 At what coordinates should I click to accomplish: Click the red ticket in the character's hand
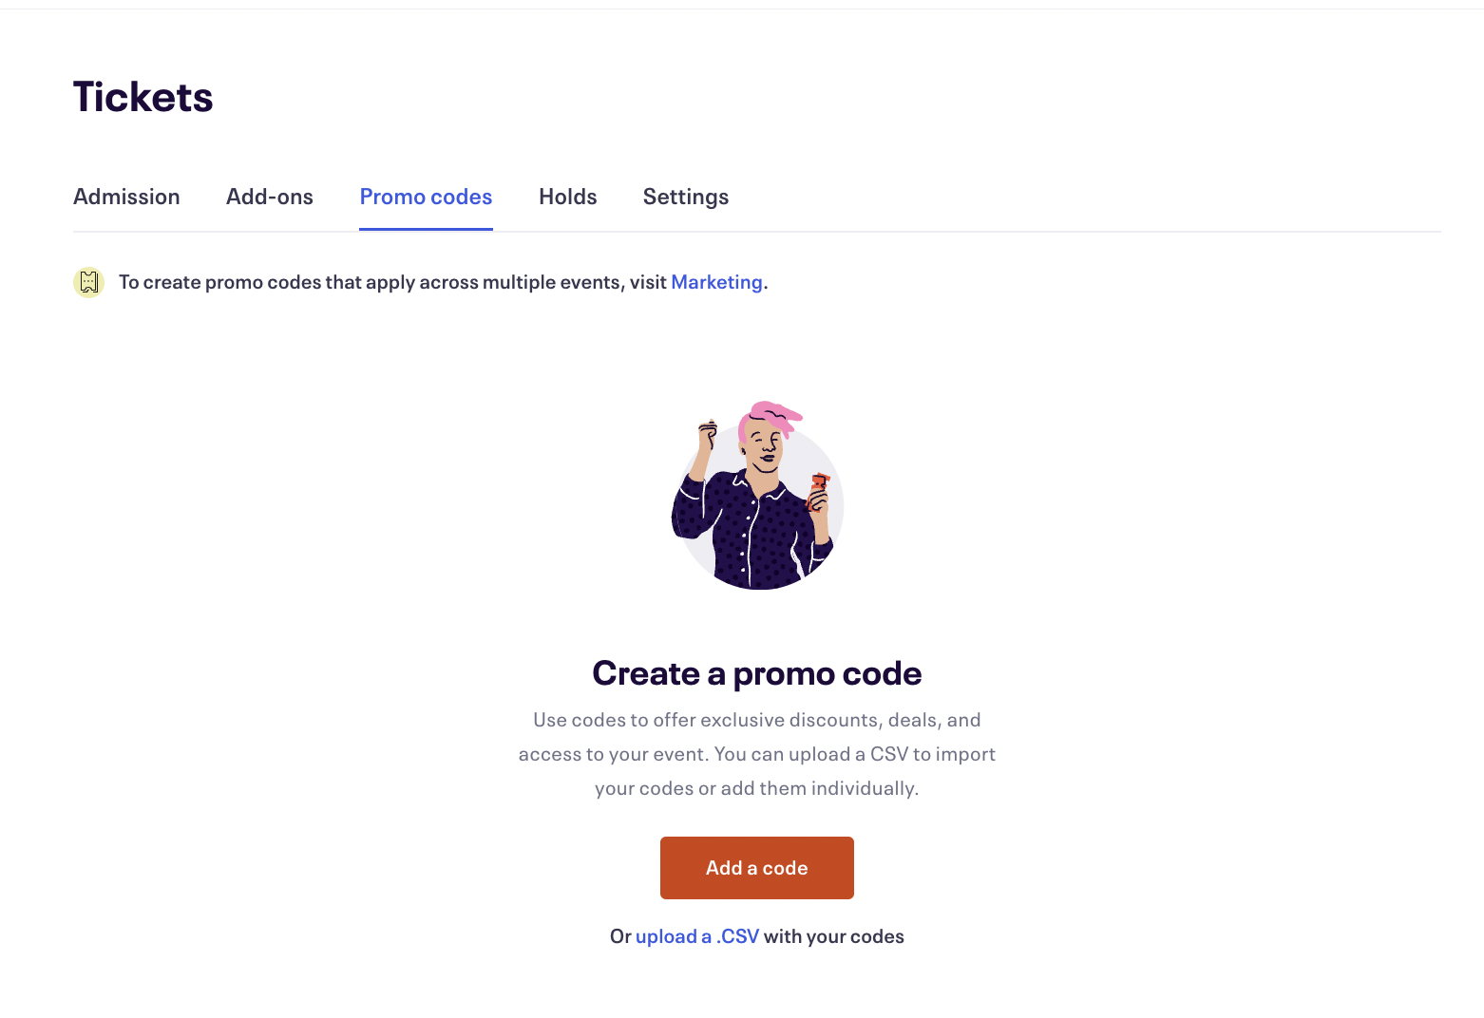(818, 490)
